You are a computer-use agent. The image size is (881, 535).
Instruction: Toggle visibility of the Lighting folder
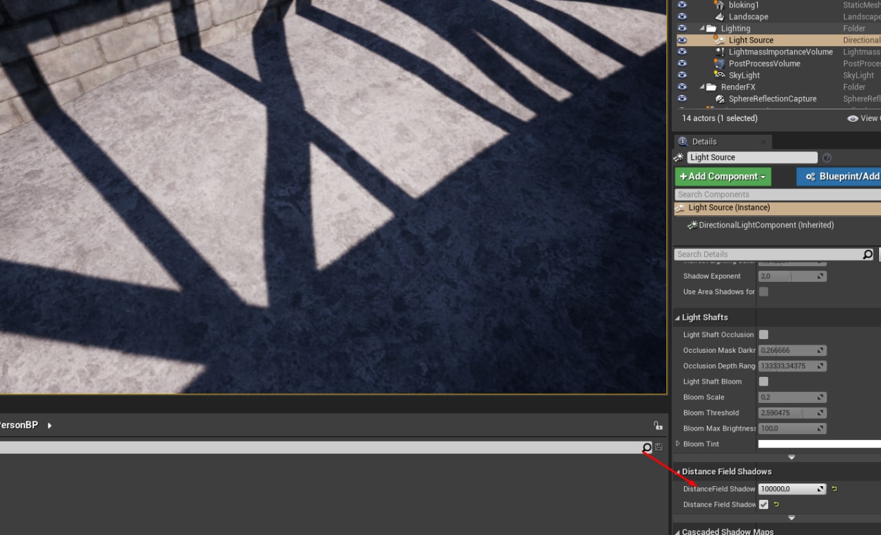pos(682,28)
